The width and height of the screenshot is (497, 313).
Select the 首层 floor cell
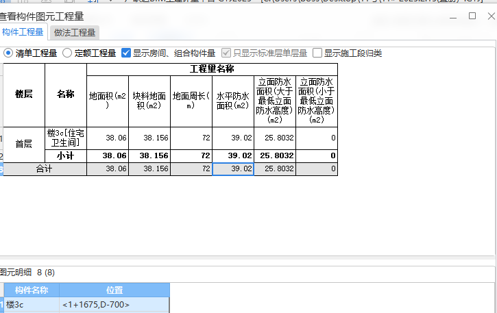pos(24,145)
